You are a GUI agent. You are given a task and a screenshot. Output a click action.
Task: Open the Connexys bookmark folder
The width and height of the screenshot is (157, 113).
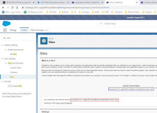84,12
